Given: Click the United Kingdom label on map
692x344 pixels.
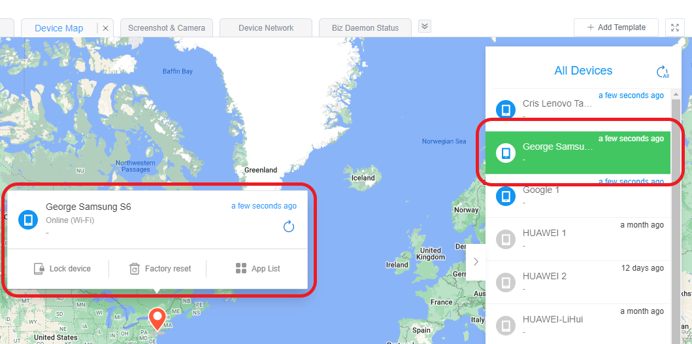Looking at the screenshot, I should pyautogui.click(x=431, y=254).
